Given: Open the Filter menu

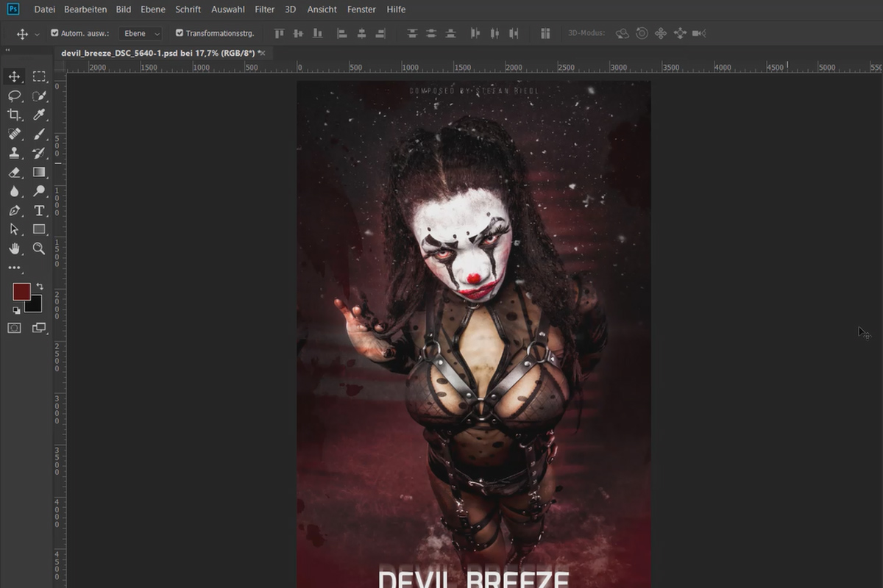Looking at the screenshot, I should (x=264, y=10).
